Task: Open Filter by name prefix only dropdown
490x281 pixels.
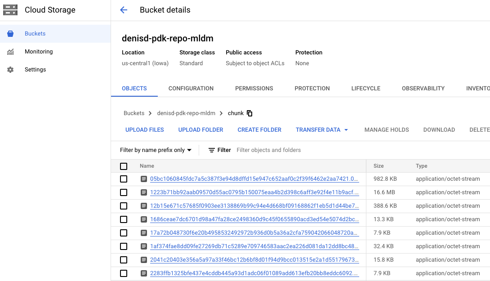Action: click(x=156, y=150)
